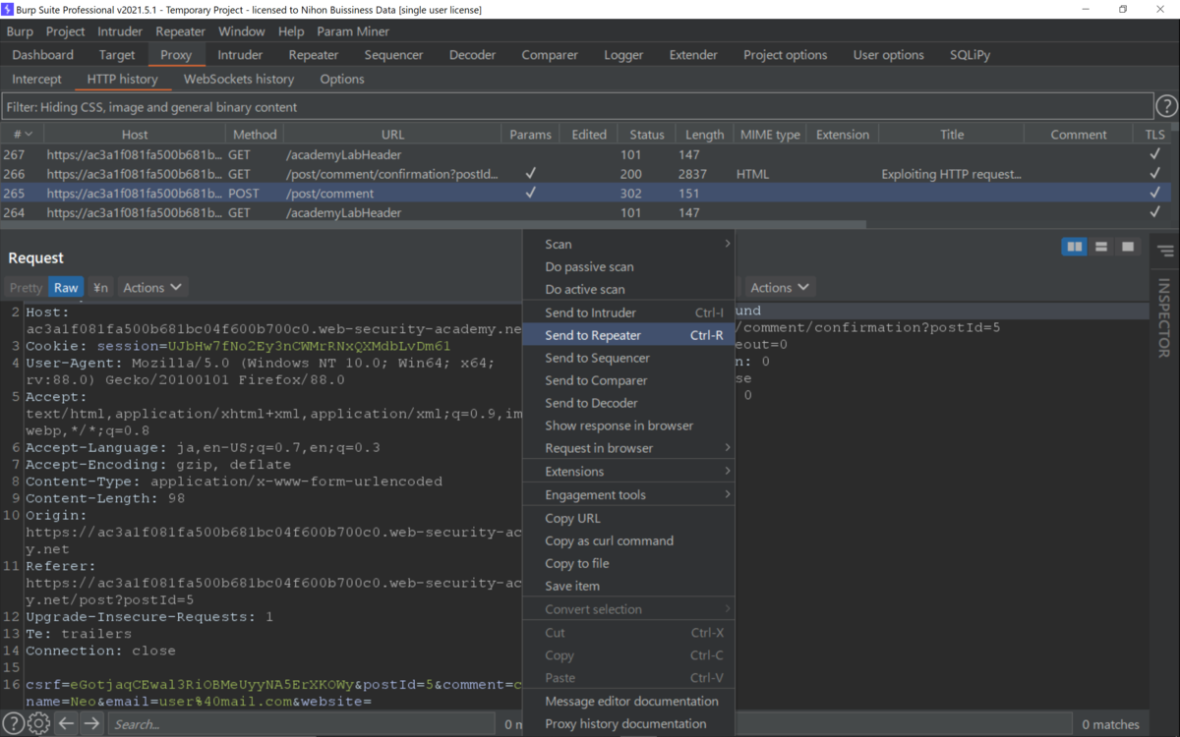Choose Show response in browser

click(629, 425)
